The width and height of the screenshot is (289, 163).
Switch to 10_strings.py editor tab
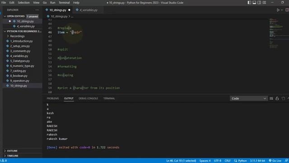coord(58,10)
